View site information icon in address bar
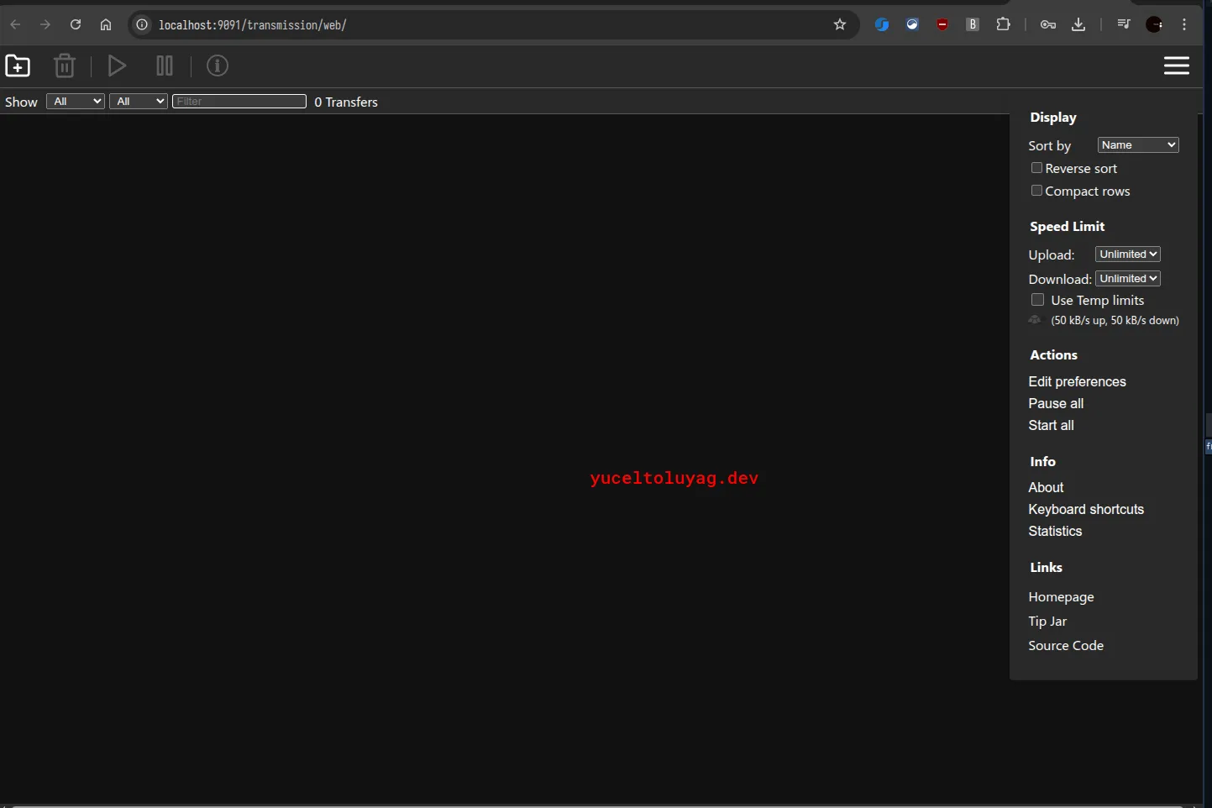This screenshot has width=1212, height=808. (142, 24)
